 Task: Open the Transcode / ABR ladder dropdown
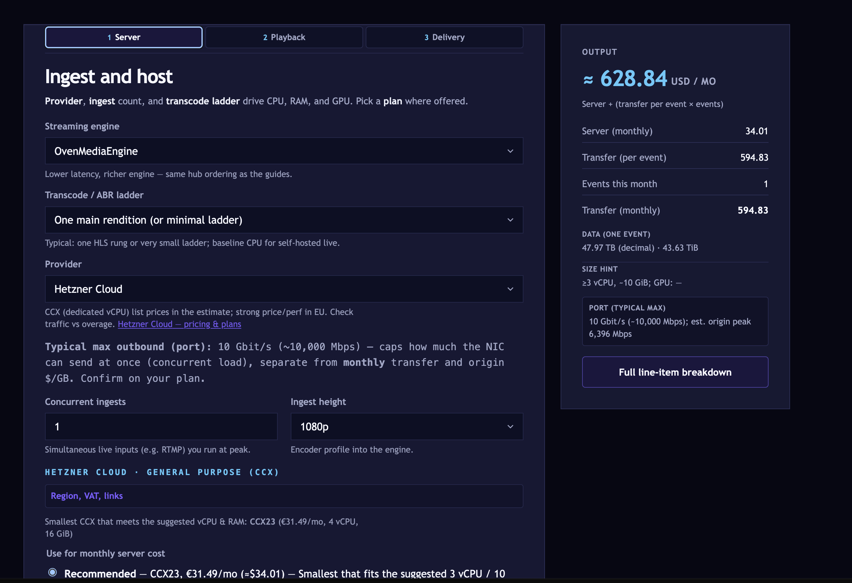(284, 220)
